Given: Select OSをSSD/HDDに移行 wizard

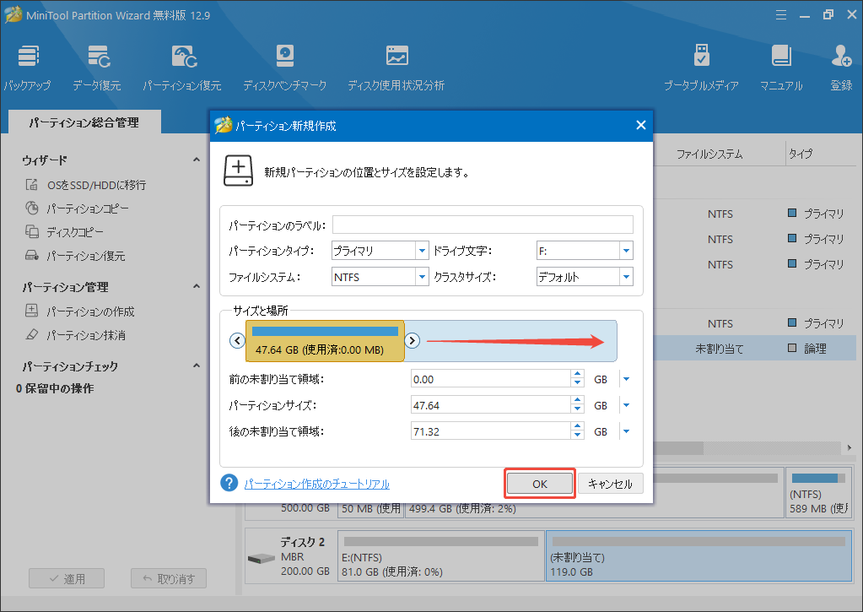Looking at the screenshot, I should 86,185.
